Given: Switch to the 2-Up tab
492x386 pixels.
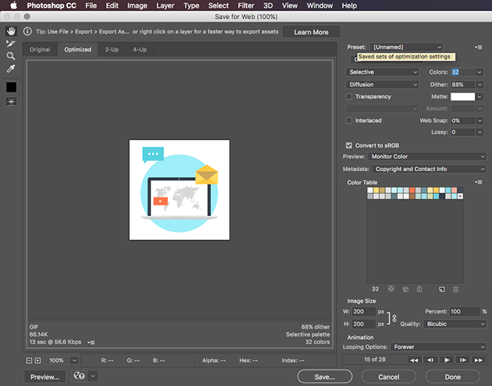Looking at the screenshot, I should (x=112, y=50).
